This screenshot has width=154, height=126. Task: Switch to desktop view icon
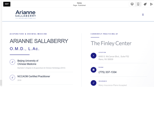tap(132, 4)
